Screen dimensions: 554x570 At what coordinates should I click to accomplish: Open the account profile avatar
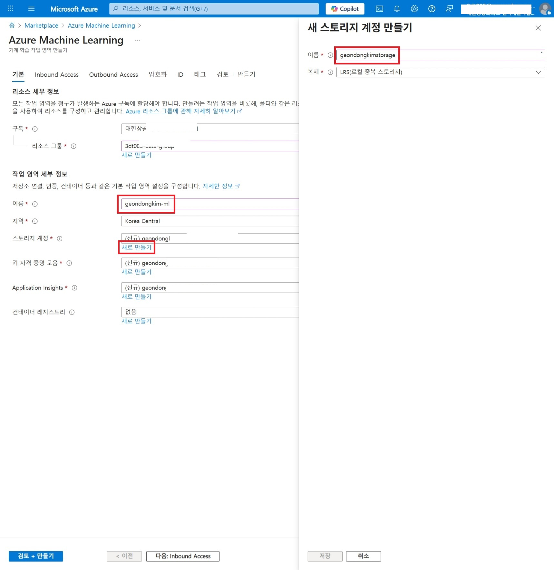click(x=545, y=9)
